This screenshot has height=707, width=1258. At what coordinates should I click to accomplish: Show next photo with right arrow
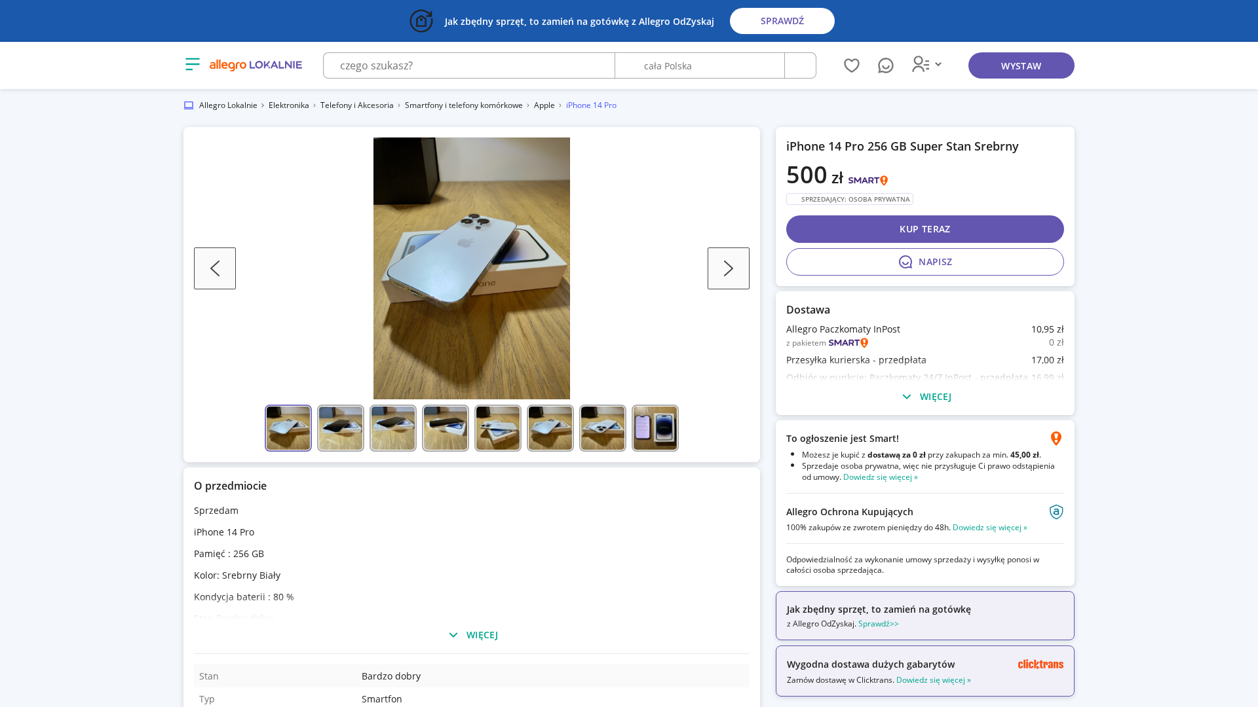point(729,268)
